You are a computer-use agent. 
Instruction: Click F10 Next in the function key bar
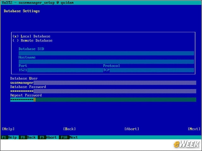coord(69,137)
